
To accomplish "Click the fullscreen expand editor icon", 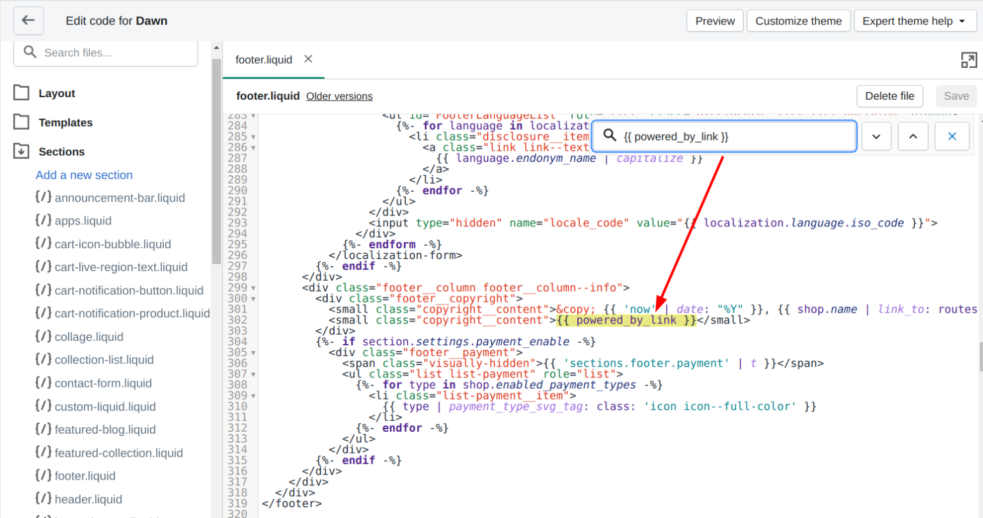I will tap(968, 60).
